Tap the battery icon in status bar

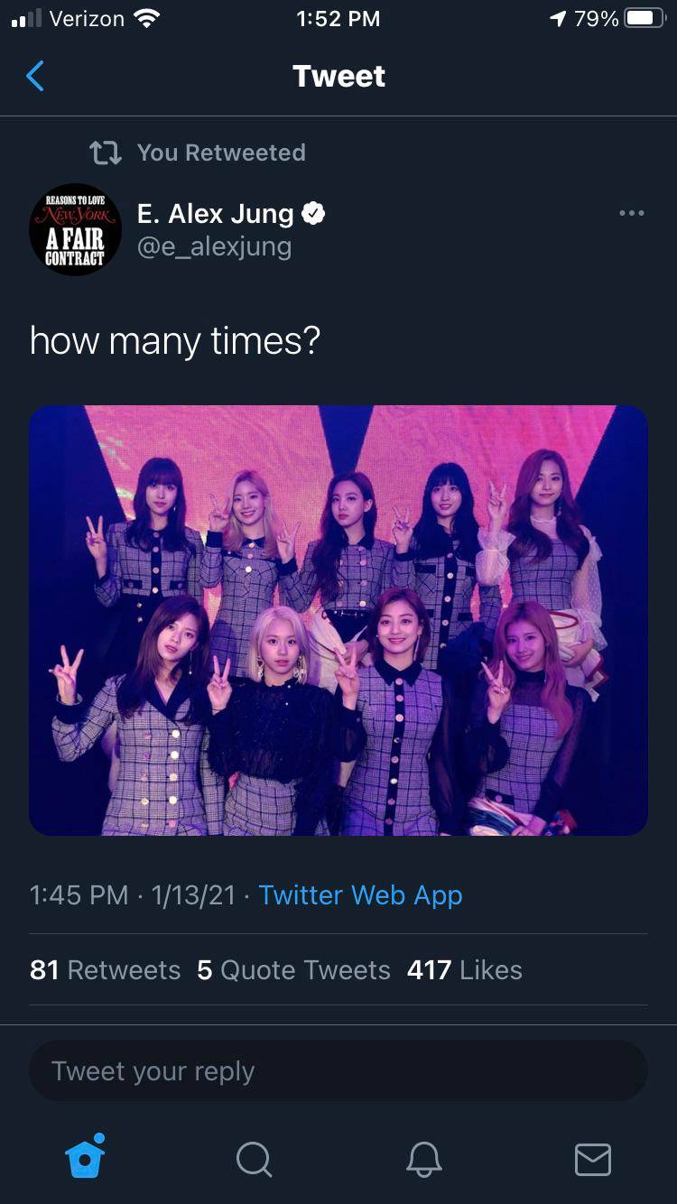click(645, 19)
